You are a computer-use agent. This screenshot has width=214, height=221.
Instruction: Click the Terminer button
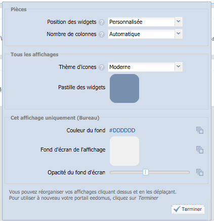click(188, 209)
